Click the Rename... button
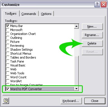This screenshot has width=108, height=107. tap(92, 35)
